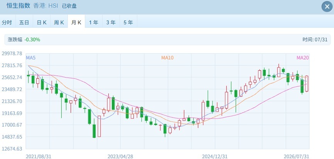This screenshot has width=334, height=159.
Task: Switch to the 五日 tab
Action: tap(24, 22)
